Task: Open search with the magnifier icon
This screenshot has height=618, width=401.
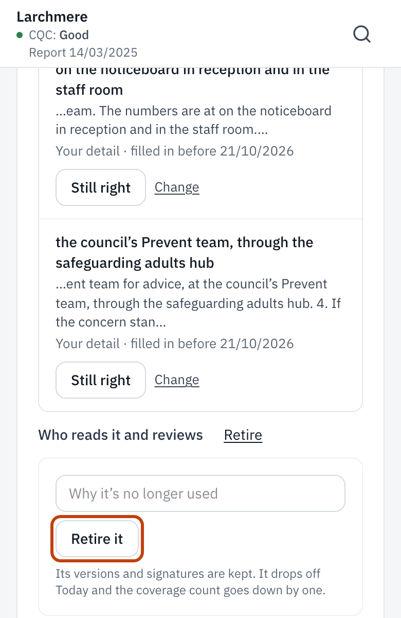Action: pyautogui.click(x=362, y=35)
